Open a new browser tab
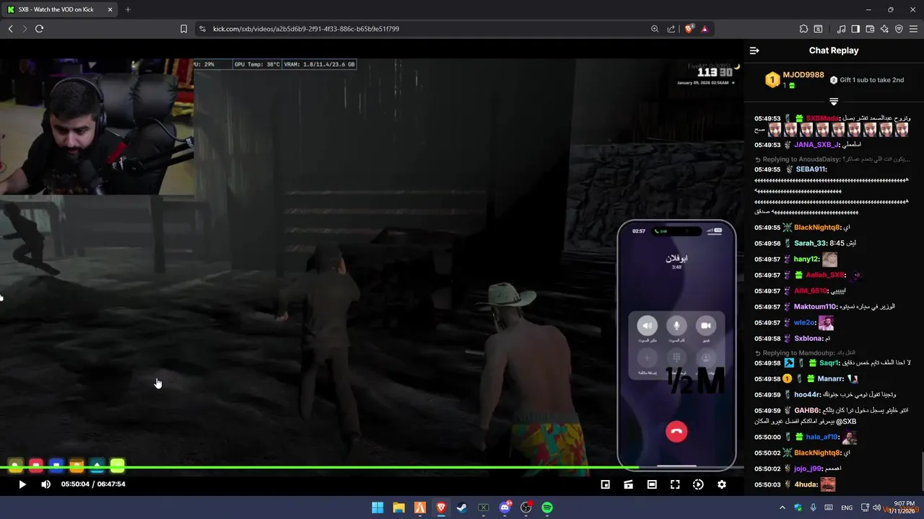 (x=128, y=9)
